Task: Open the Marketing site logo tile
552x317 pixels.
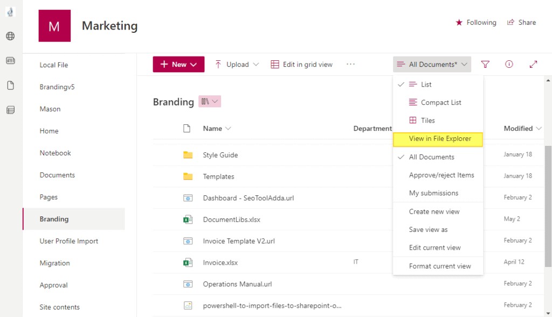Action: point(54,26)
